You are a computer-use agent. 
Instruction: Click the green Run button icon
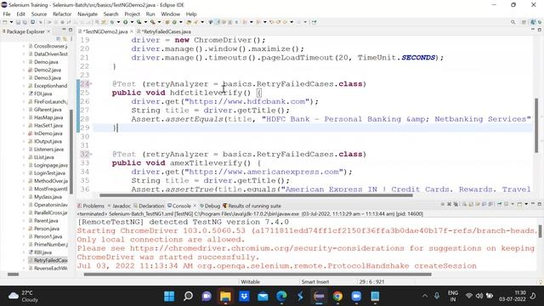click(125, 22)
